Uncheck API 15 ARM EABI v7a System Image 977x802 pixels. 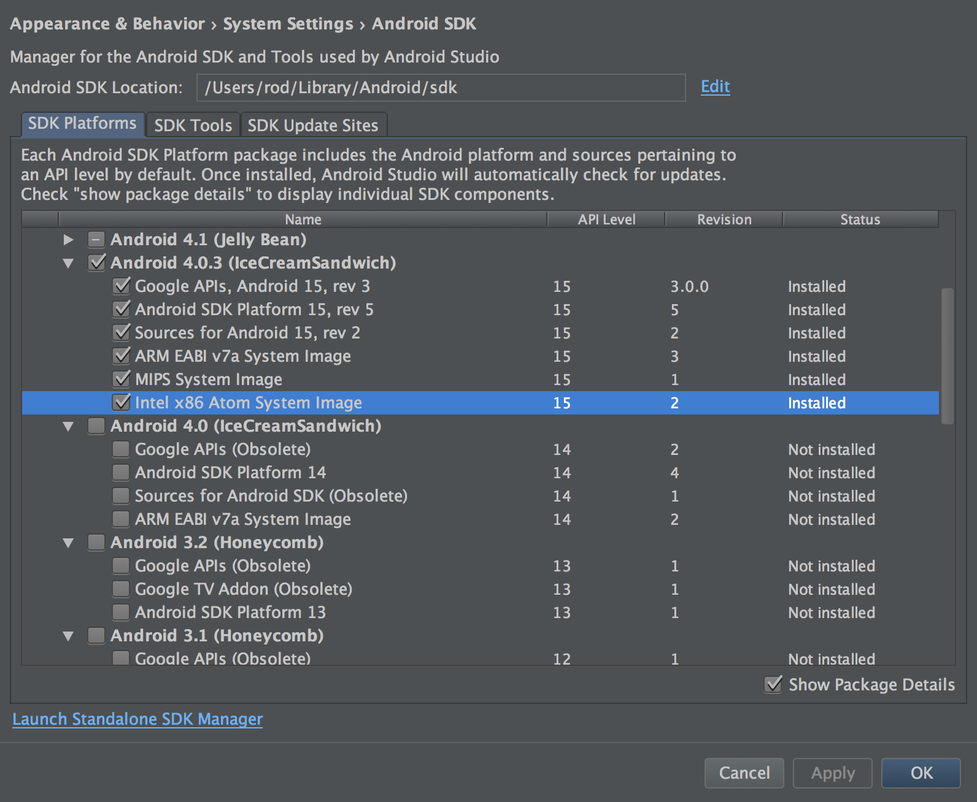122,356
